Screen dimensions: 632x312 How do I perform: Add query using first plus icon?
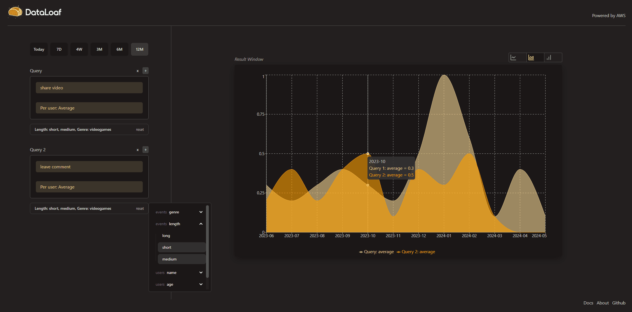pos(146,71)
